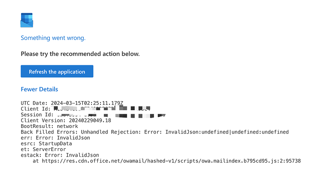
Task: Click the Back Filled Errors Unhandled Rejection line
Action: 154,132
